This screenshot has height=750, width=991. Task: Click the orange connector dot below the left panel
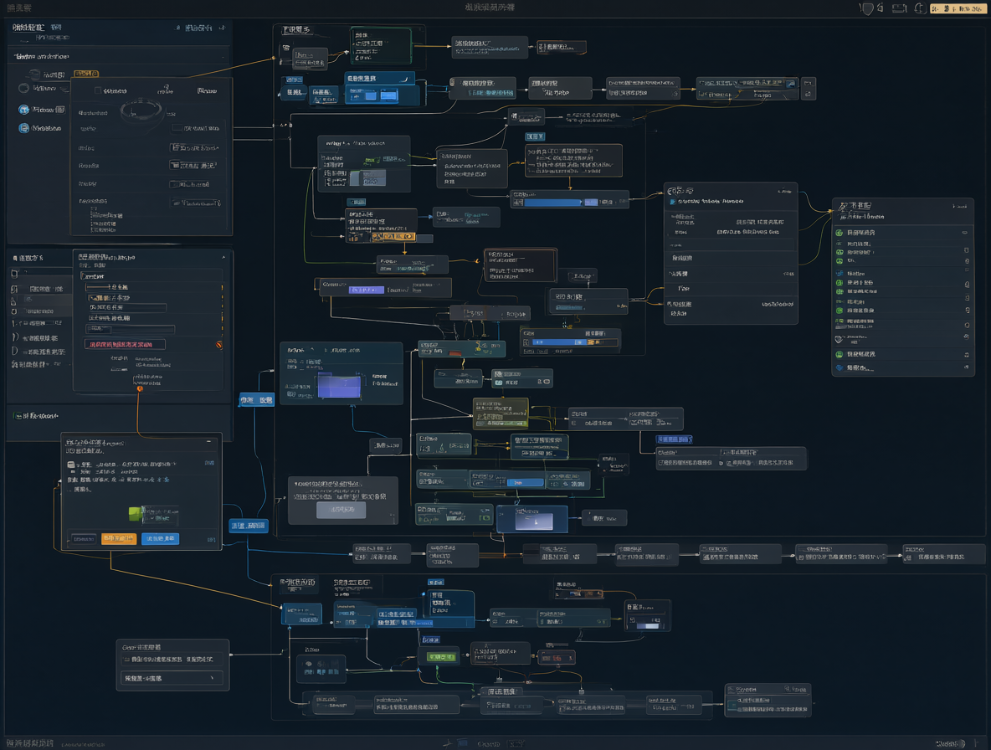[x=140, y=388]
